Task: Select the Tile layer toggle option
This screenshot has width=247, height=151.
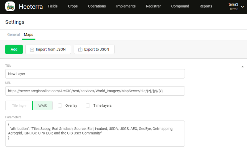Action: tap(19, 106)
